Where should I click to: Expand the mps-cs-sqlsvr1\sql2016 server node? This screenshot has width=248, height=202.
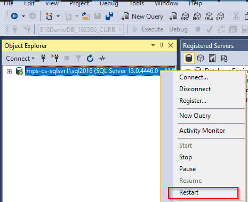(9, 72)
